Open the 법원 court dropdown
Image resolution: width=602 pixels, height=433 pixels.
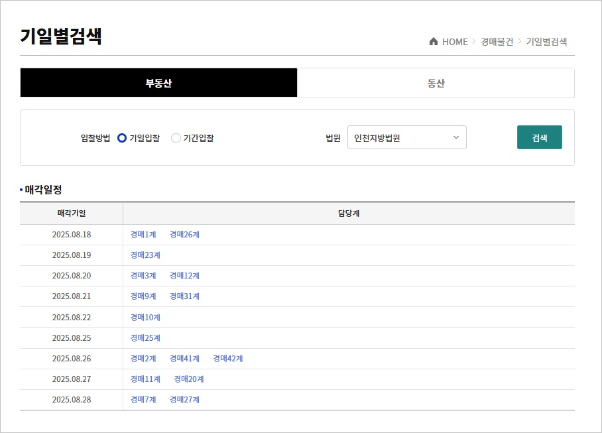click(x=407, y=137)
